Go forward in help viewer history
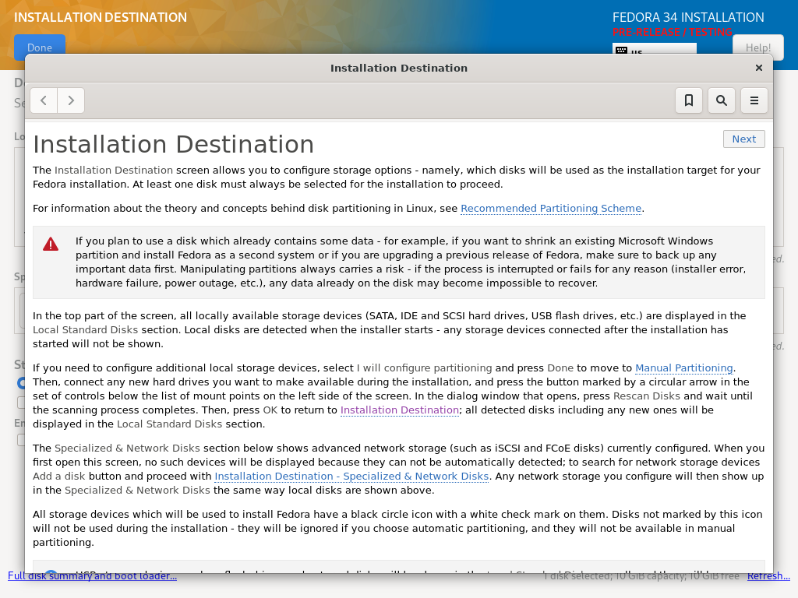This screenshot has height=598, width=798. point(71,100)
